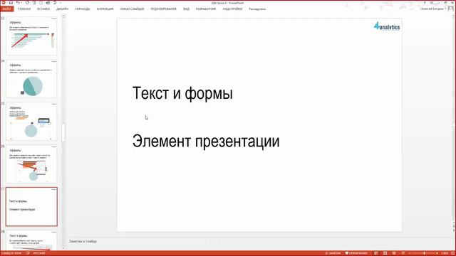Toggle the ЗАМЕТКИ notes button in status bar
Viewport: 456px width, 256px height.
(333, 253)
